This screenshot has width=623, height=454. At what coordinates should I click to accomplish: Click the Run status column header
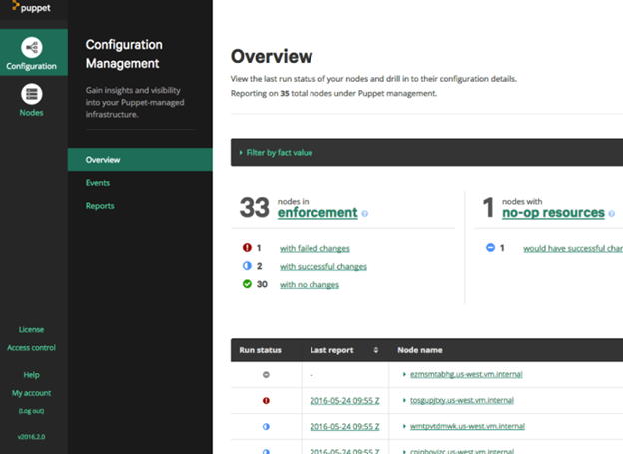(260, 350)
